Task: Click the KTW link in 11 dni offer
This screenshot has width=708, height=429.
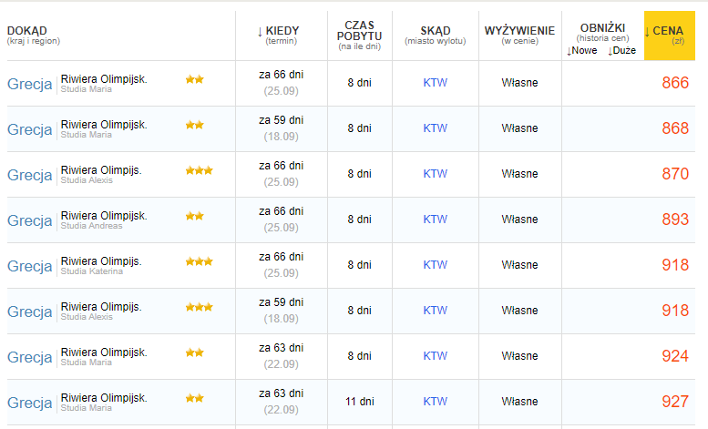Action: (436, 402)
